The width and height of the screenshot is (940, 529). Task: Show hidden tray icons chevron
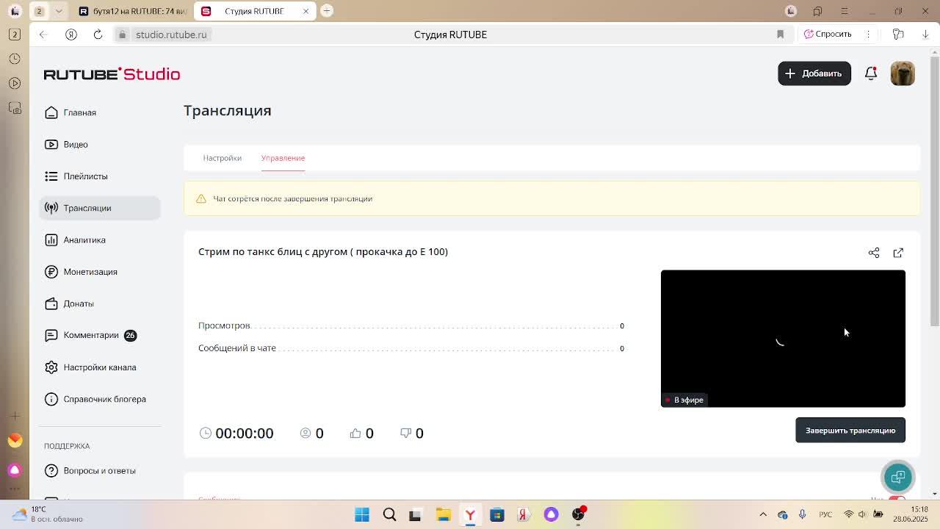pyautogui.click(x=763, y=514)
